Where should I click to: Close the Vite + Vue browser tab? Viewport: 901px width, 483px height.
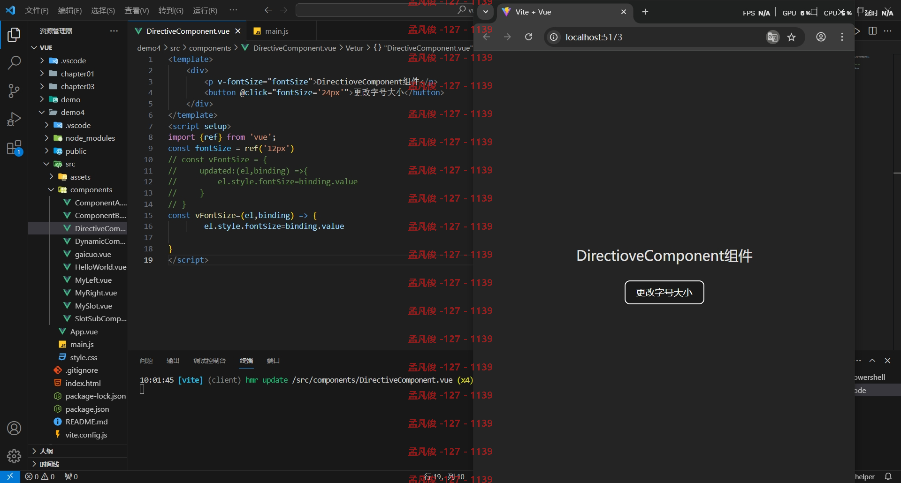pyautogui.click(x=624, y=12)
